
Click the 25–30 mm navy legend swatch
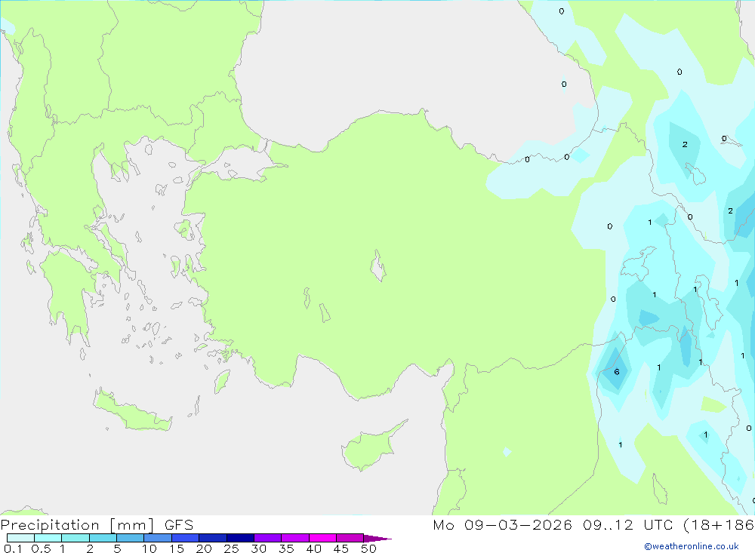coord(240,538)
